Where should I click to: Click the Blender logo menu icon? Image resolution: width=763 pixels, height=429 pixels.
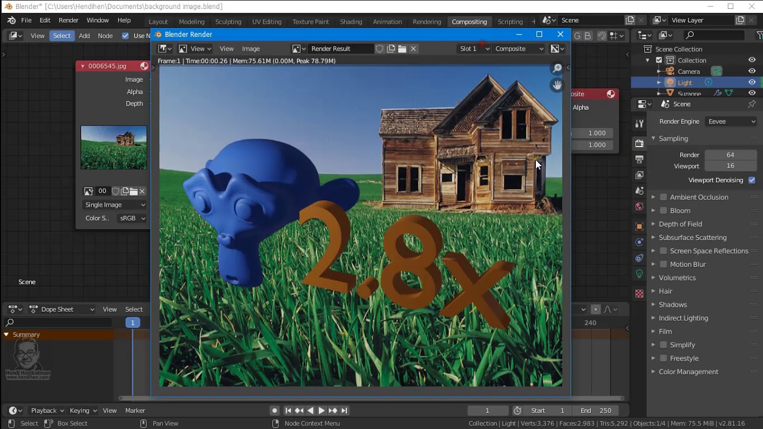(11, 20)
